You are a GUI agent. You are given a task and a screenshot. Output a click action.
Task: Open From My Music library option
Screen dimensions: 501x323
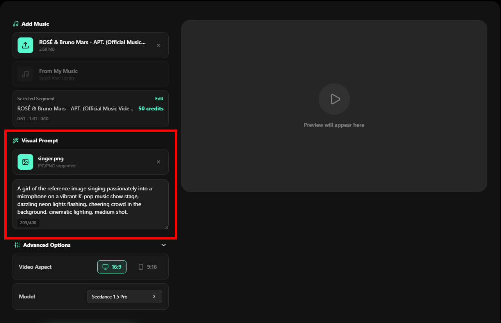[x=91, y=74]
